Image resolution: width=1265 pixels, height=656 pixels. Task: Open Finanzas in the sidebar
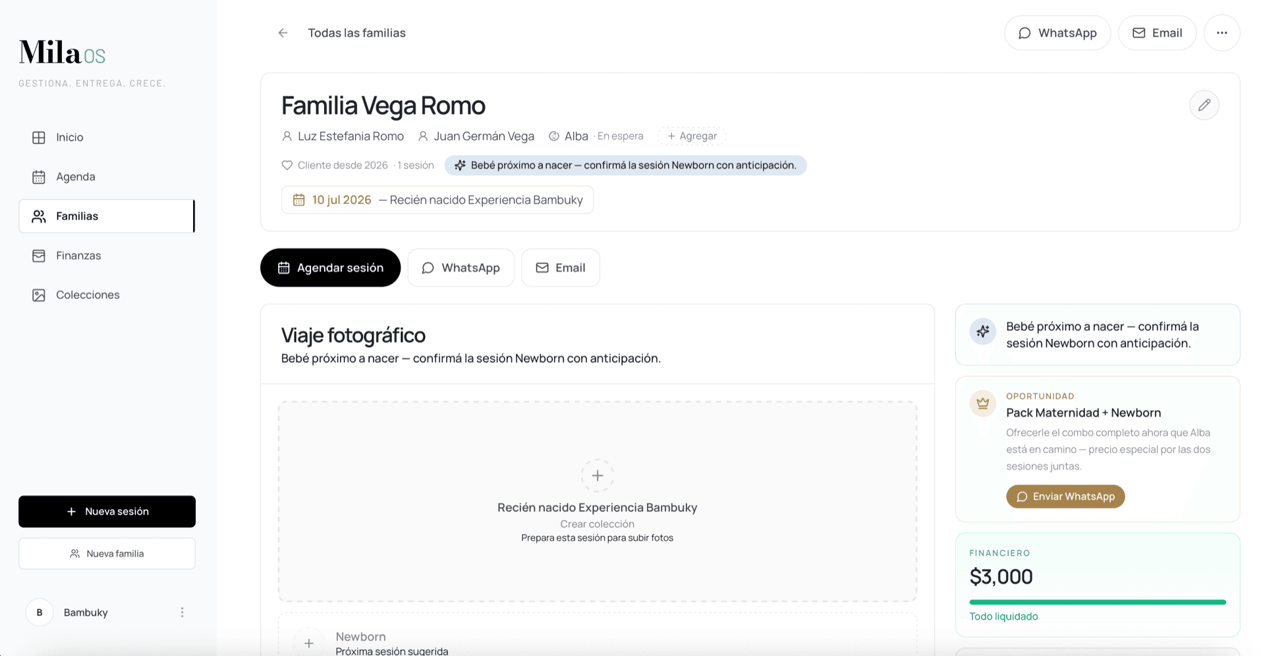click(107, 256)
